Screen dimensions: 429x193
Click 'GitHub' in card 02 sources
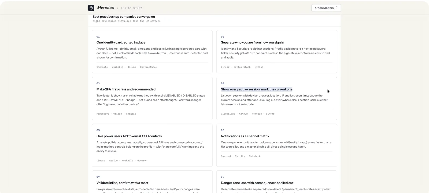[259, 67]
